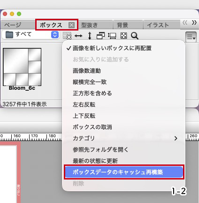Expand the カテゴリ submenu
Image resolution: width=199 pixels, height=203 pixels.
pyautogui.click(x=123, y=138)
